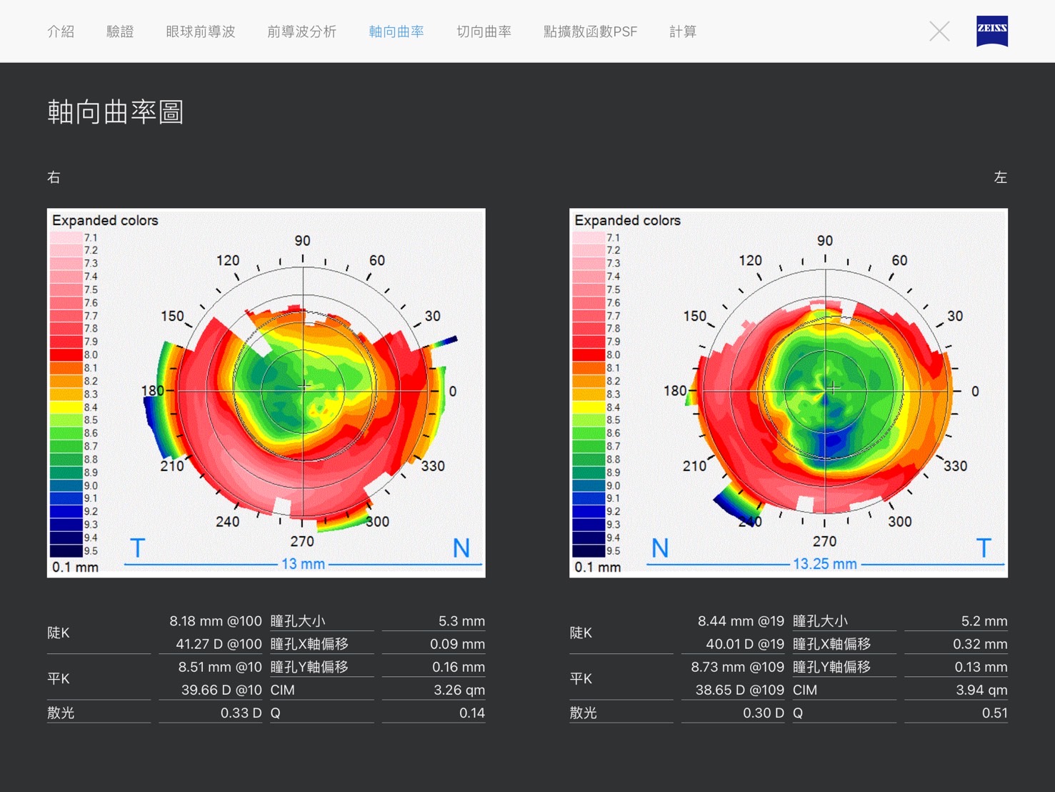The width and height of the screenshot is (1055, 792).
Task: Click the pupil Y offset '0.16 mm'
Action: pos(458,667)
